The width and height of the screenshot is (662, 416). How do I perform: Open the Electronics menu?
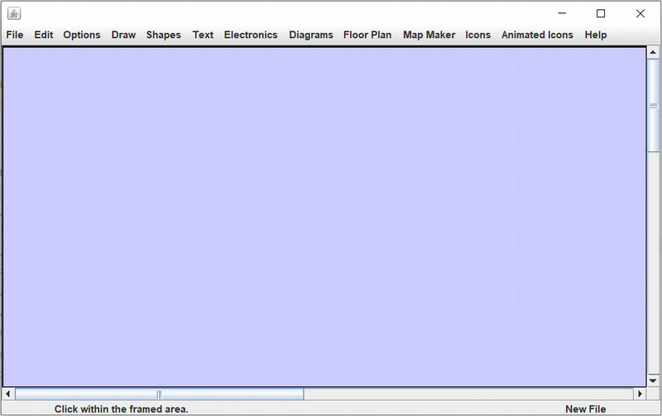251,35
